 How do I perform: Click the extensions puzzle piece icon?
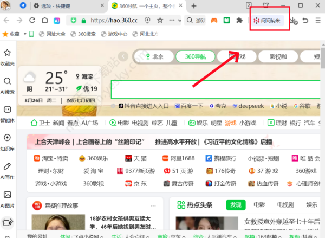coord(238,21)
